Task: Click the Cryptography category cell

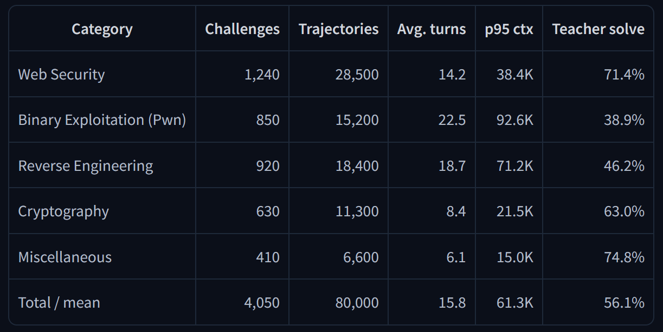Action: click(63, 211)
